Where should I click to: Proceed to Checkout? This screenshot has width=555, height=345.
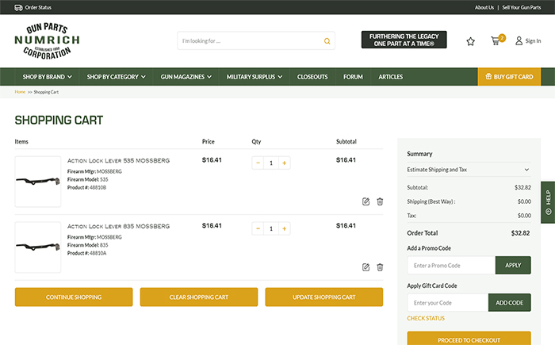pos(469,339)
